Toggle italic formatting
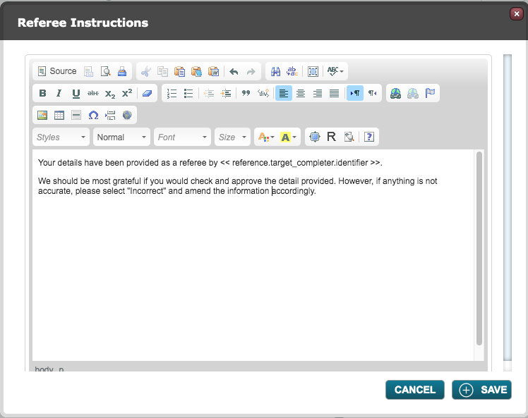The width and height of the screenshot is (528, 418). (59, 93)
